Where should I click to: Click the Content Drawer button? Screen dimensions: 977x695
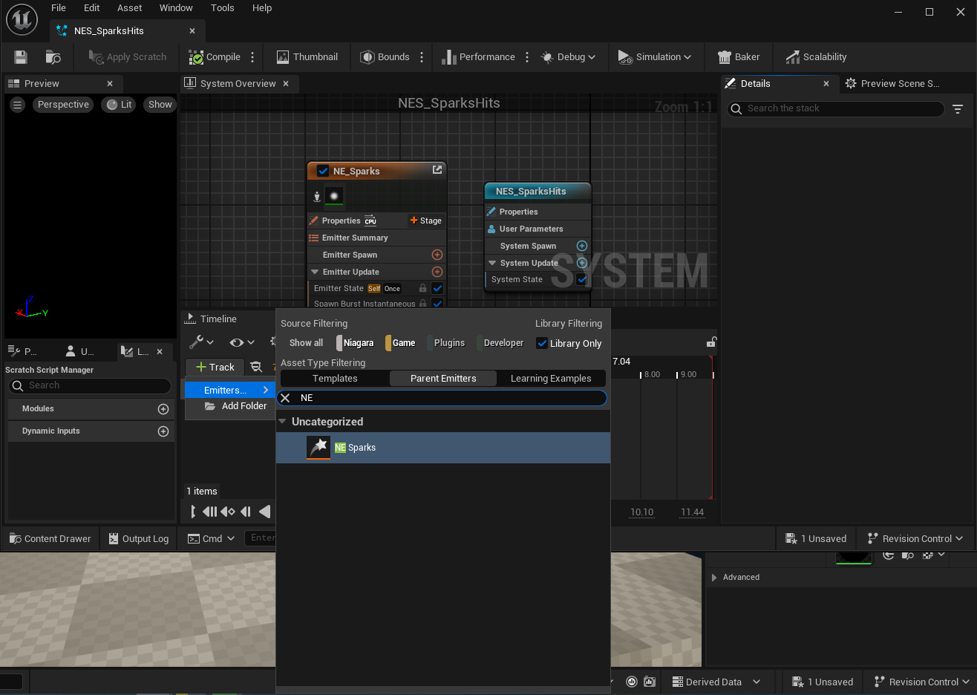(x=50, y=539)
